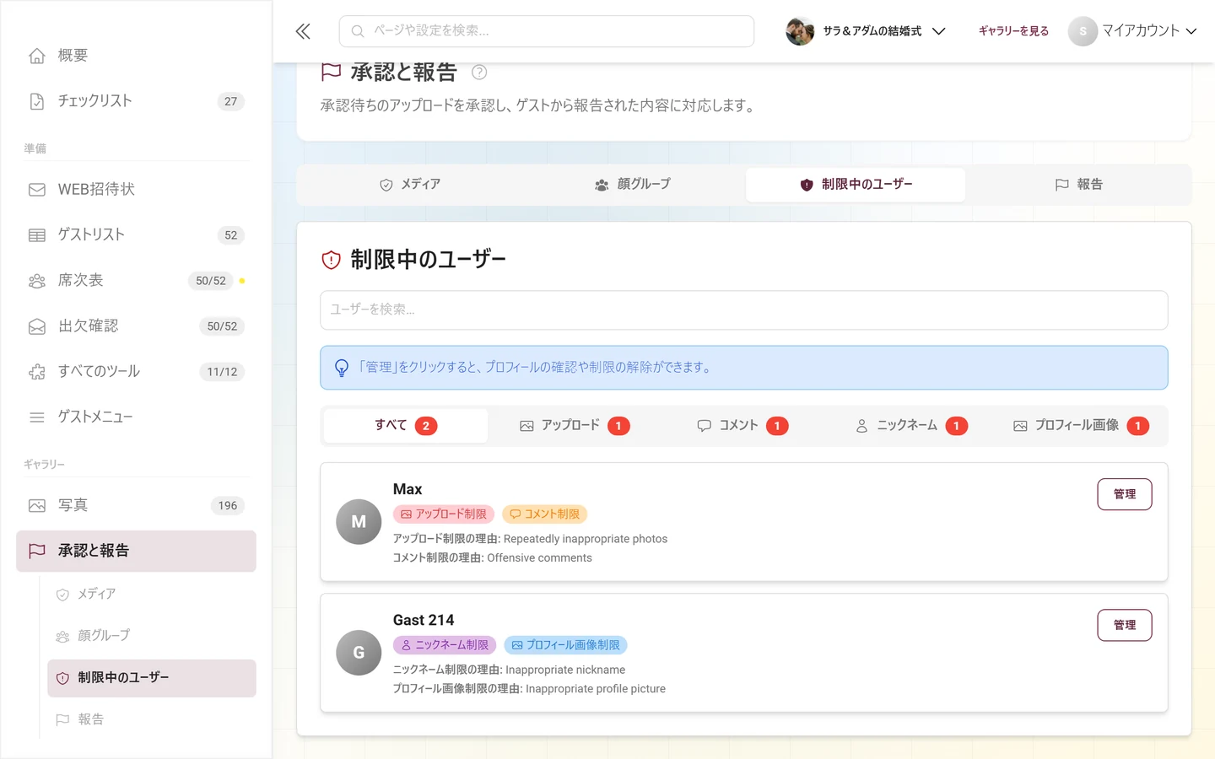This screenshot has height=759, width=1215.
Task: Collapse the sidebar with the double-chevron icon
Action: pyautogui.click(x=303, y=31)
